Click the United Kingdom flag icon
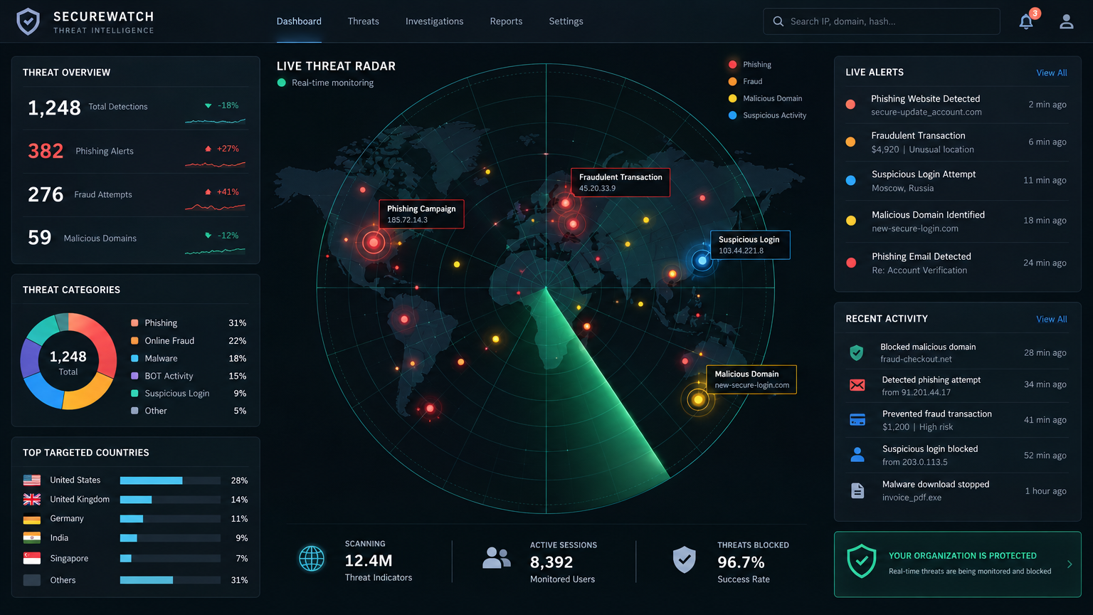Image resolution: width=1093 pixels, height=615 pixels. click(32, 500)
